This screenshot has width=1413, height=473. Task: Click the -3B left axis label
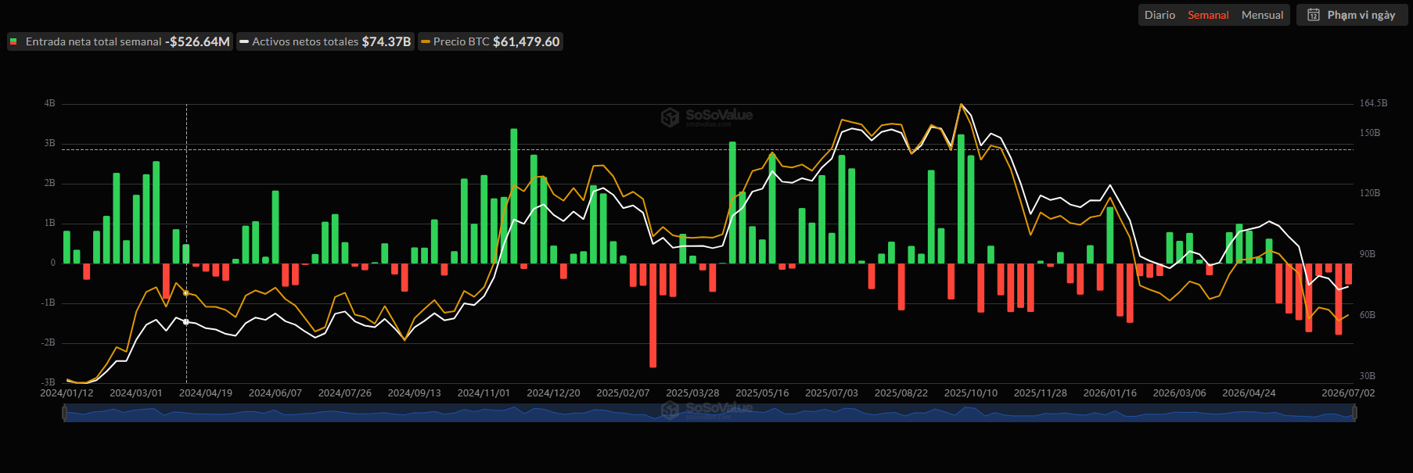(x=49, y=382)
